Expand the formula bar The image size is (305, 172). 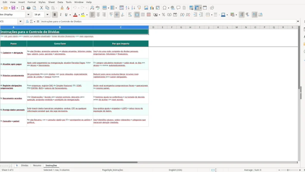click(x=298, y=21)
